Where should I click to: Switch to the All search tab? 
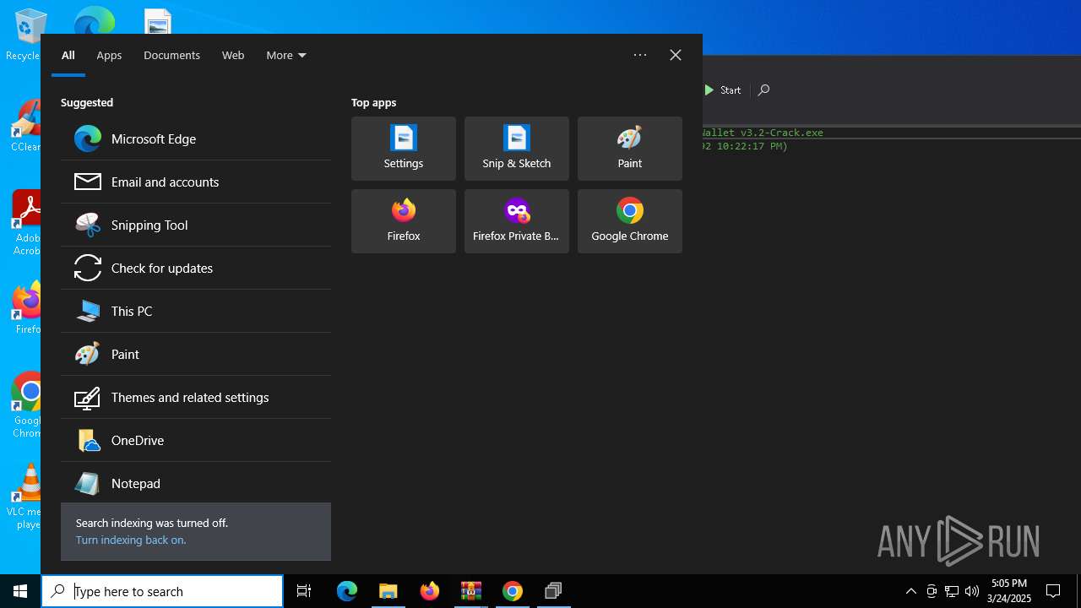coord(68,56)
